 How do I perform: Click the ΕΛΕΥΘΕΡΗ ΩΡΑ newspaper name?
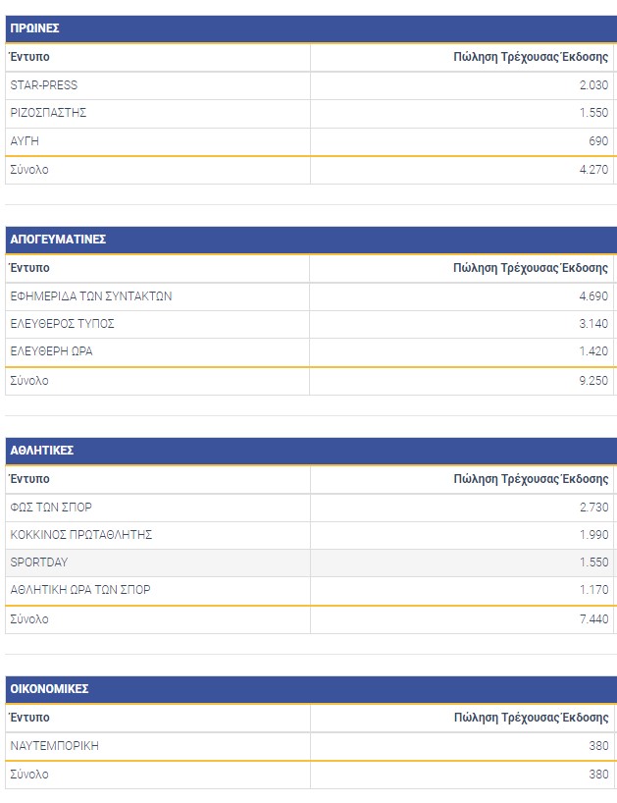[x=52, y=351]
